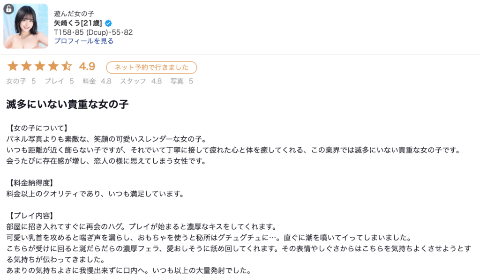480x278 pixels.
Task: Open the プロフィールを見る link
Action: click(x=83, y=41)
